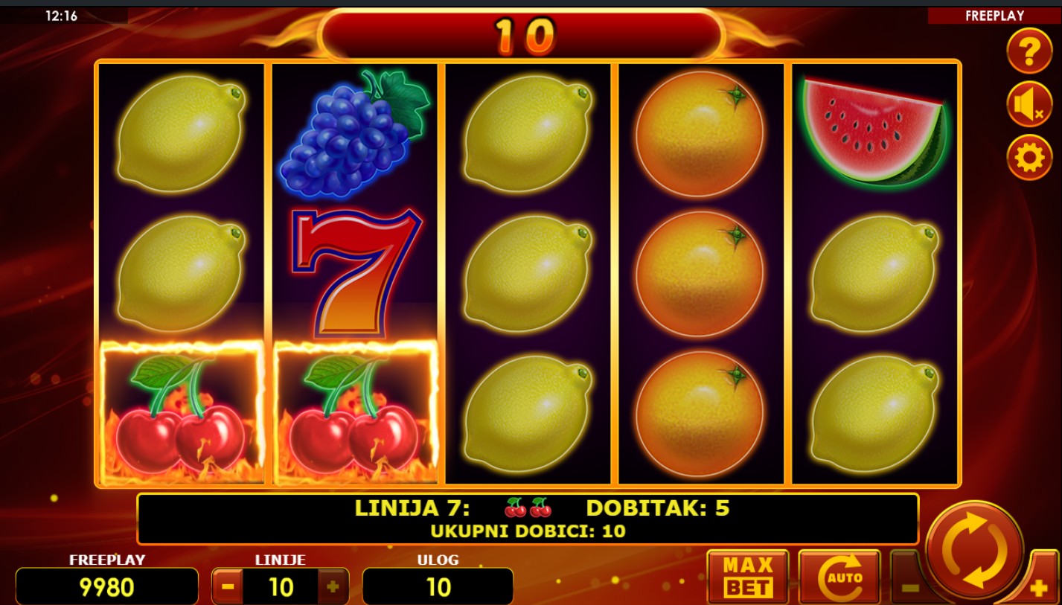Viewport: 1062px width, 605px height.
Task: Click the FREEPLAY label in top corner
Action: pos(994,16)
